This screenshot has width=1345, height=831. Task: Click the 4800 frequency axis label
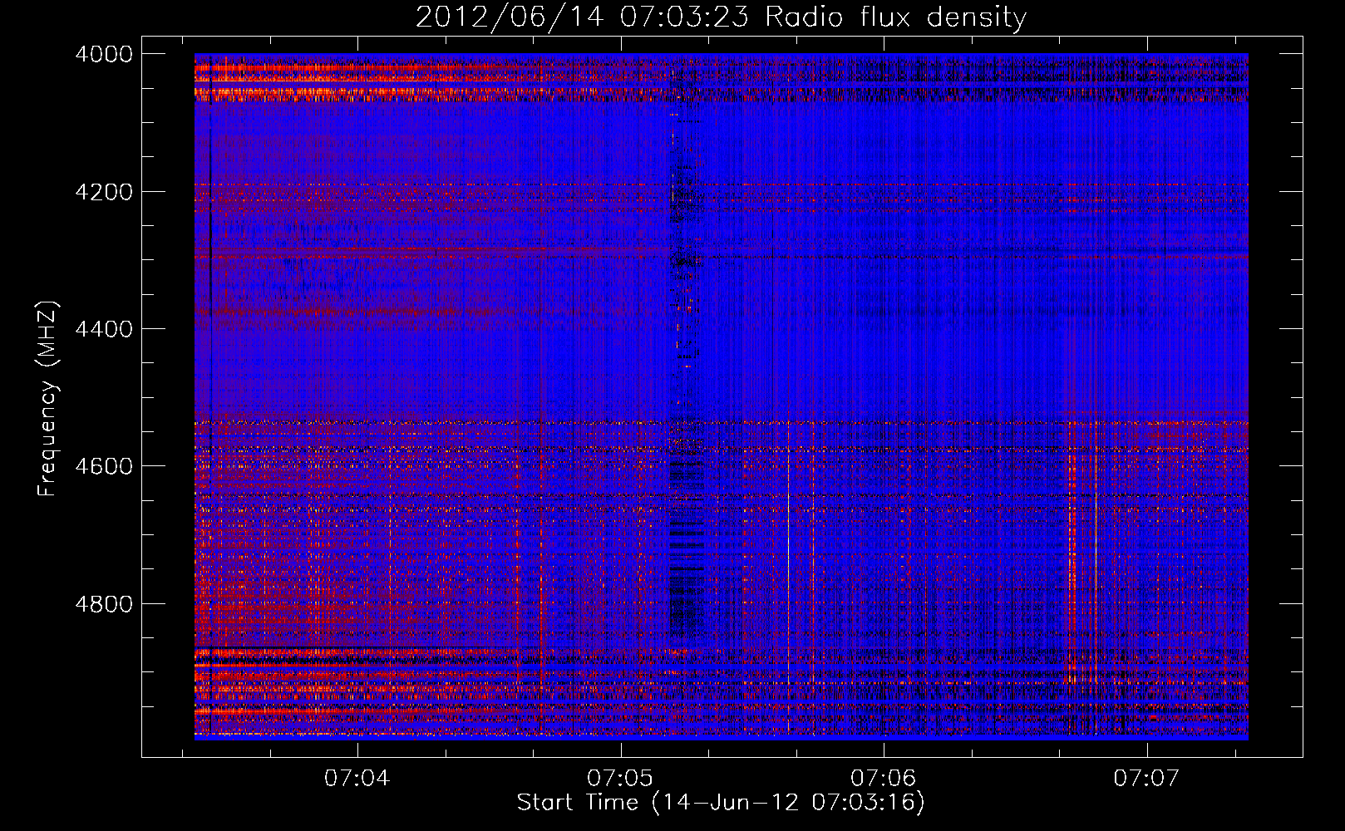104,604
